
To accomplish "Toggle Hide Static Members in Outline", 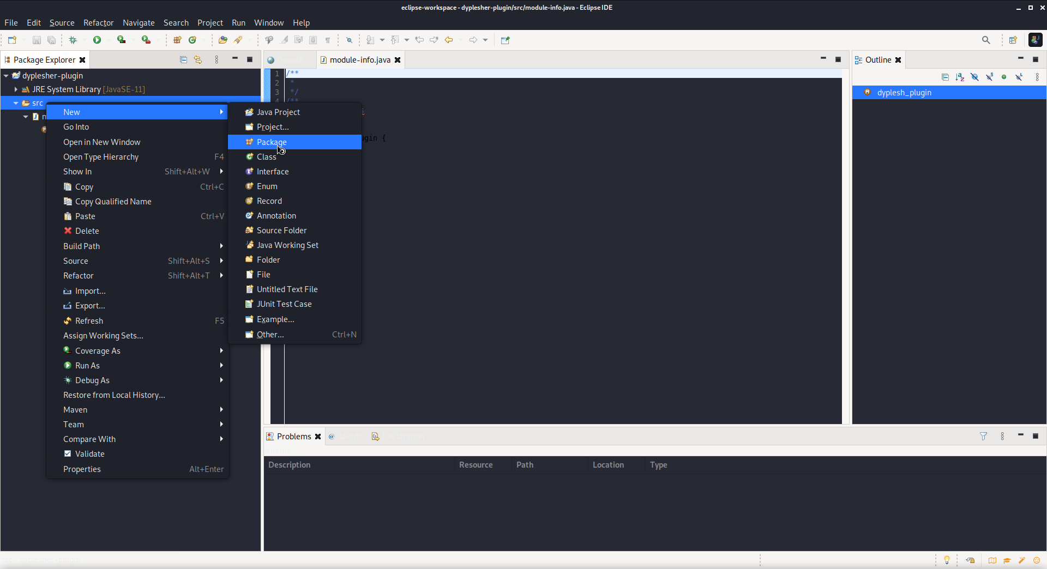I will pyautogui.click(x=989, y=77).
